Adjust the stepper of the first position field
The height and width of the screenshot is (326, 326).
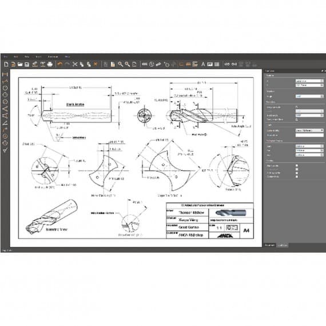coord(322,81)
